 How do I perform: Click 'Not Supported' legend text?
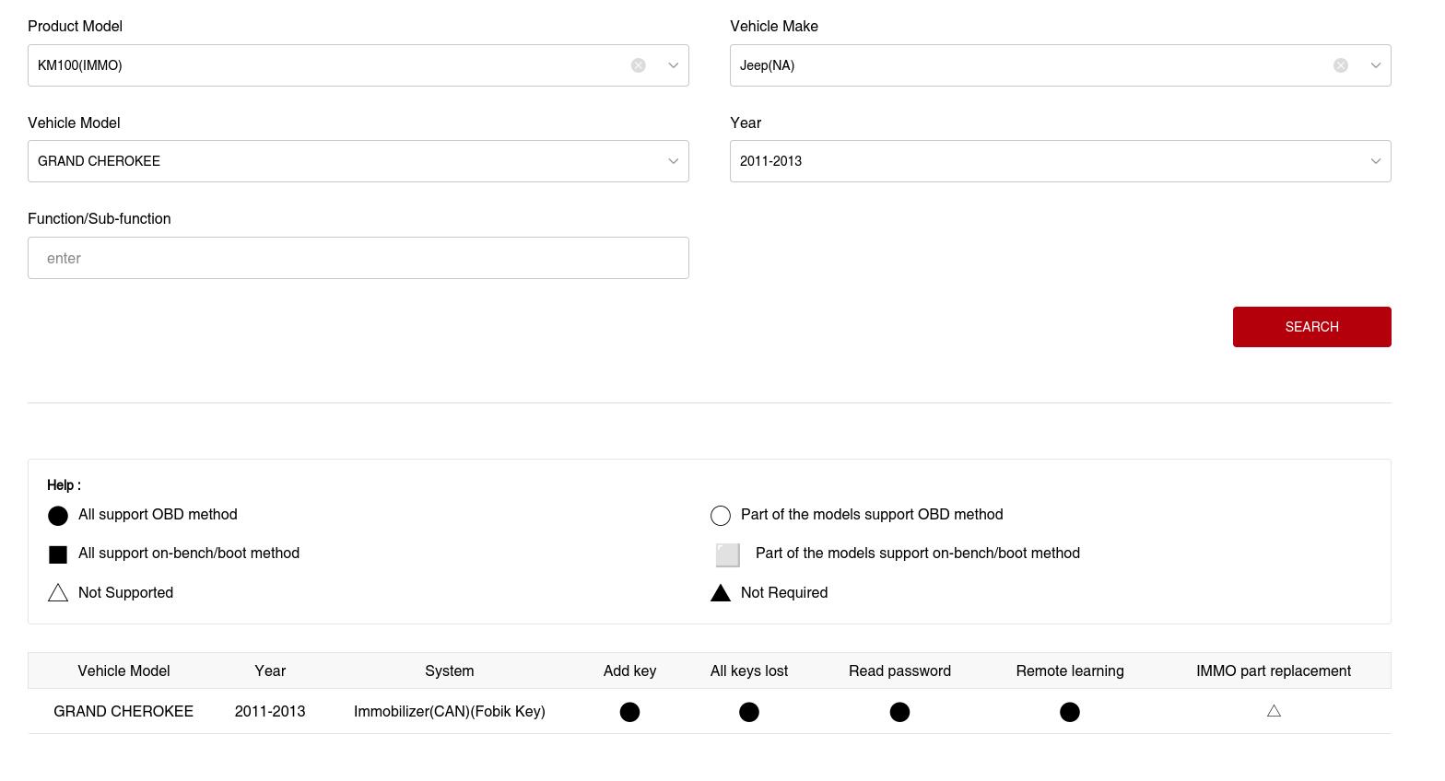(x=125, y=593)
